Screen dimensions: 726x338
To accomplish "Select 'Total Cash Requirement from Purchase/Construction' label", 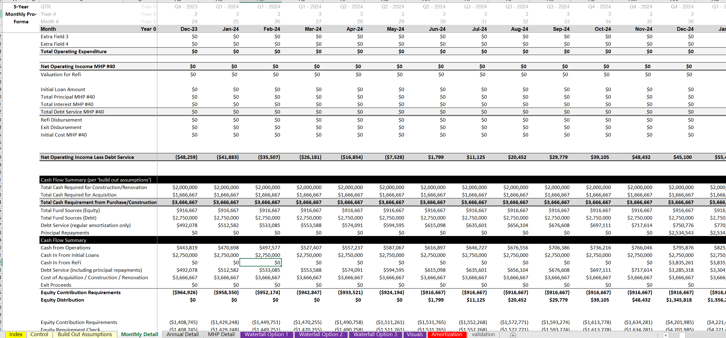I will pos(99,202).
